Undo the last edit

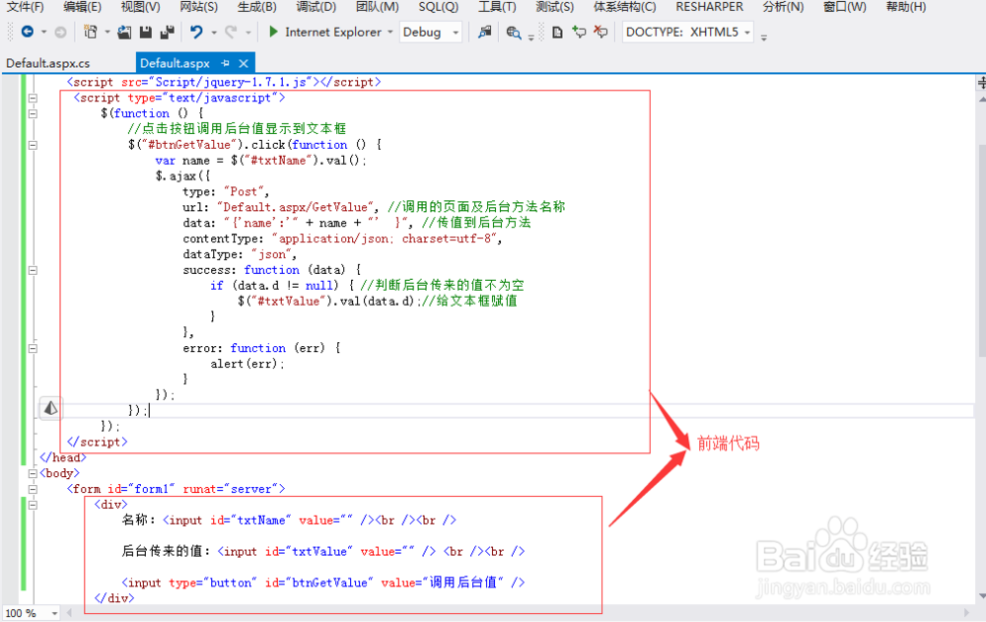click(196, 32)
